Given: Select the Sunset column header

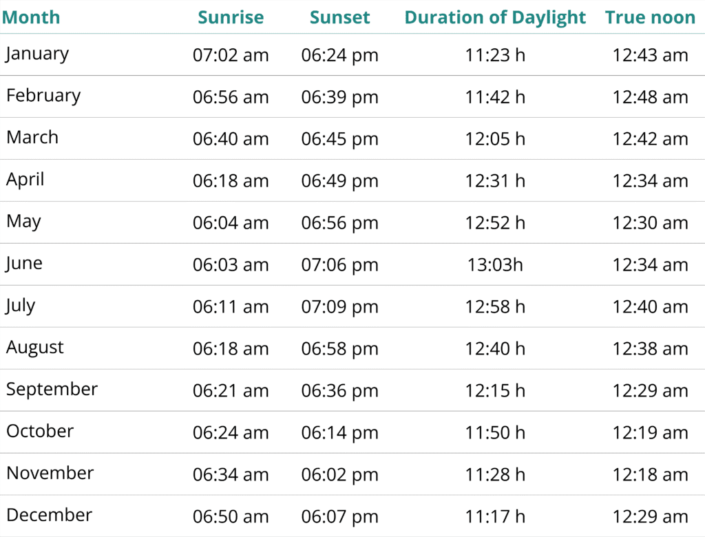Looking at the screenshot, I should point(340,17).
